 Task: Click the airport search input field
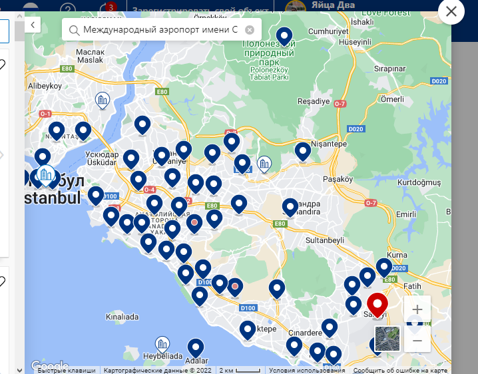point(162,29)
